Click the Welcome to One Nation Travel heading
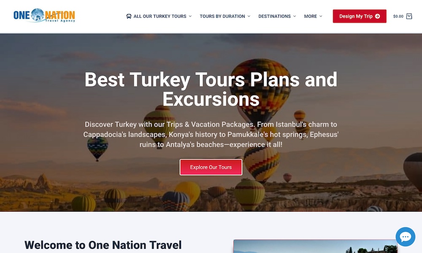Screen dimensions: 422x253 pyautogui.click(x=103, y=245)
